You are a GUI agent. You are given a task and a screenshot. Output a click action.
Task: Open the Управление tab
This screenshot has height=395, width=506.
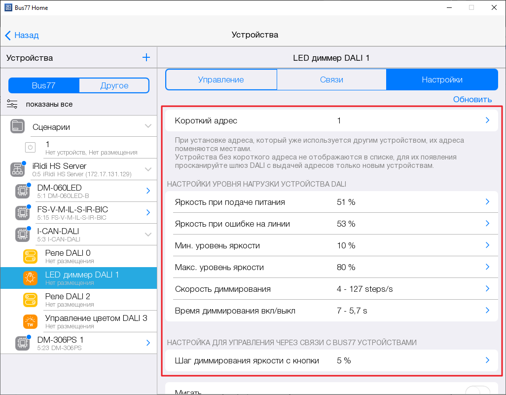(x=221, y=79)
